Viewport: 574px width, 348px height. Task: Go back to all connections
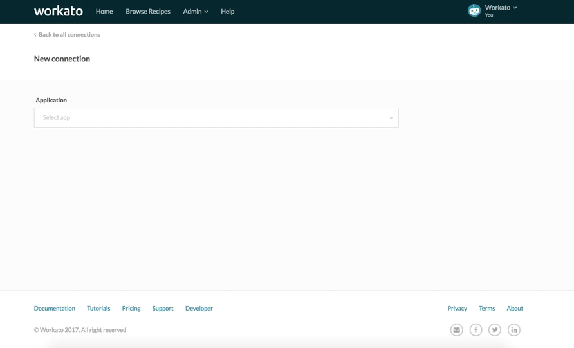pyautogui.click(x=67, y=34)
